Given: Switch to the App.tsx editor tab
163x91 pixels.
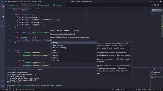Looking at the screenshot, I should click(29, 5).
